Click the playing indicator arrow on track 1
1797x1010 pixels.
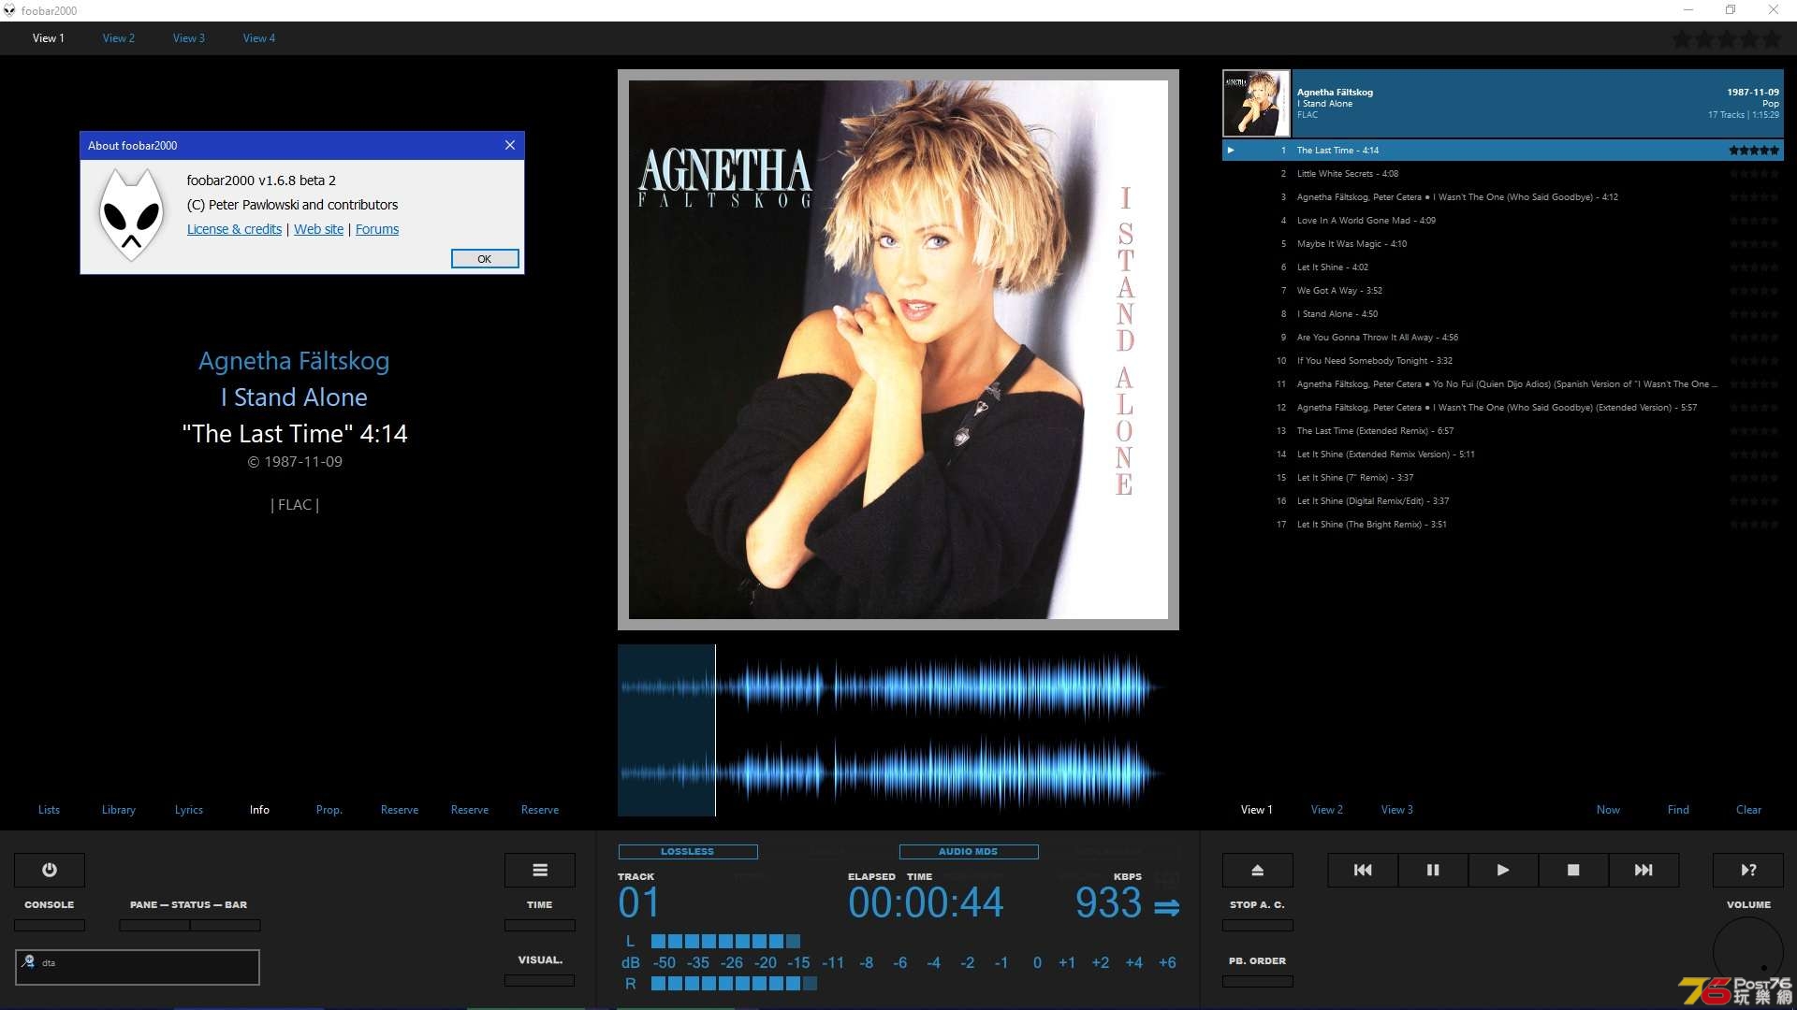coord(1231,150)
